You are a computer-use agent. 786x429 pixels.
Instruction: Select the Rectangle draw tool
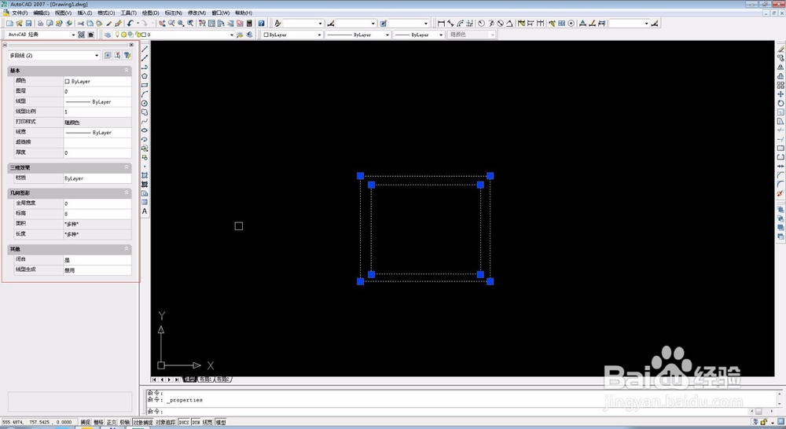145,85
